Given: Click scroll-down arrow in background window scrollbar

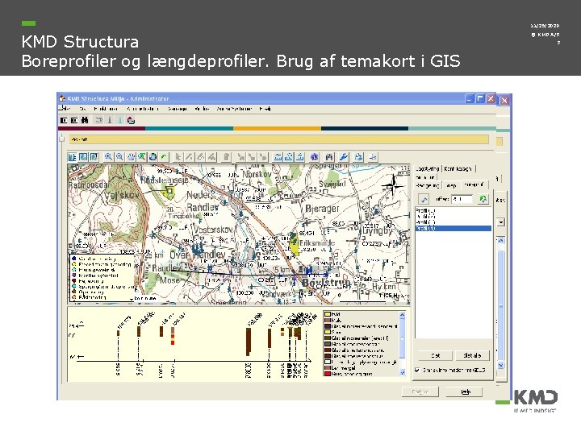Looking at the screenshot, I should 500,366.
